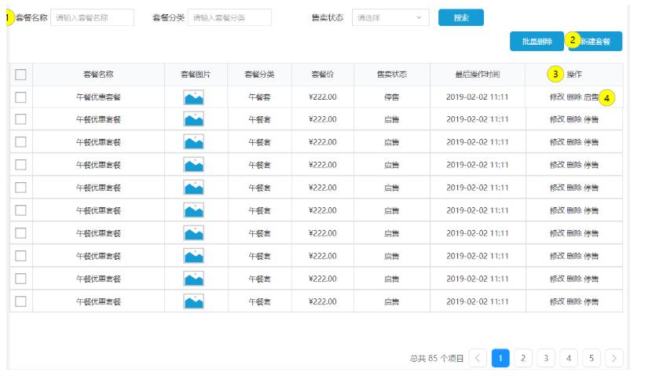Go to the next page with right arrow
Screen dimensions: 652x376
click(614, 358)
